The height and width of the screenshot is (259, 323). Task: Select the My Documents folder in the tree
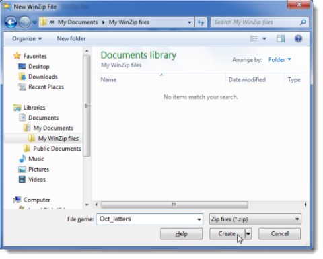pyautogui.click(x=53, y=128)
